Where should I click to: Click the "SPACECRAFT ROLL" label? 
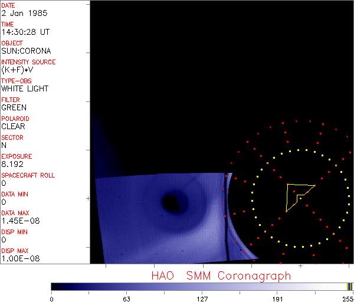point(28,175)
